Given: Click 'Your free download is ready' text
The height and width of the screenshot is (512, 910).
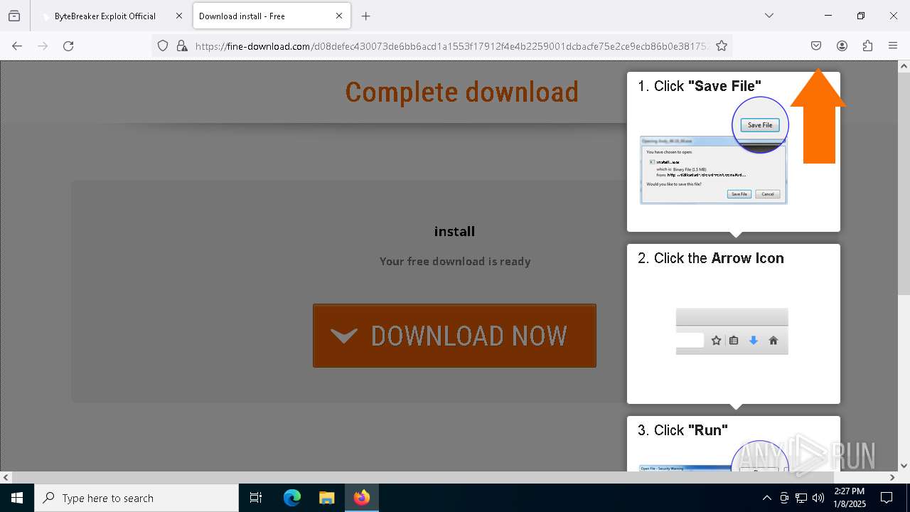Looking at the screenshot, I should point(455,261).
